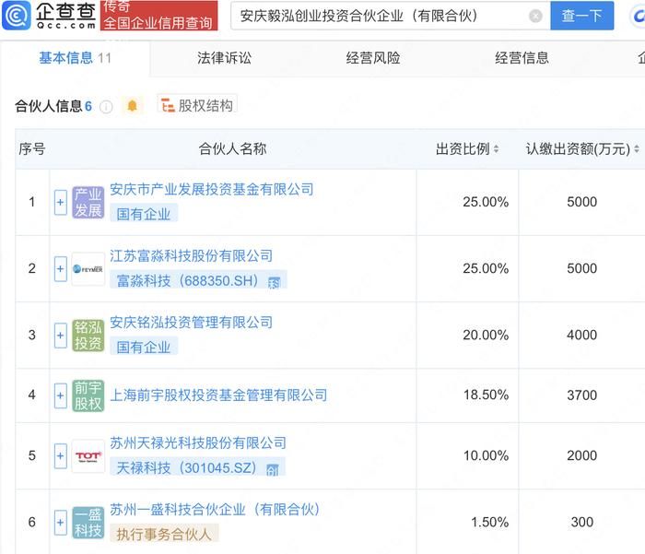Open 上海前宇股权投资基金管理有限公司 link
Screen dimensions: 645x554
pyautogui.click(x=218, y=395)
